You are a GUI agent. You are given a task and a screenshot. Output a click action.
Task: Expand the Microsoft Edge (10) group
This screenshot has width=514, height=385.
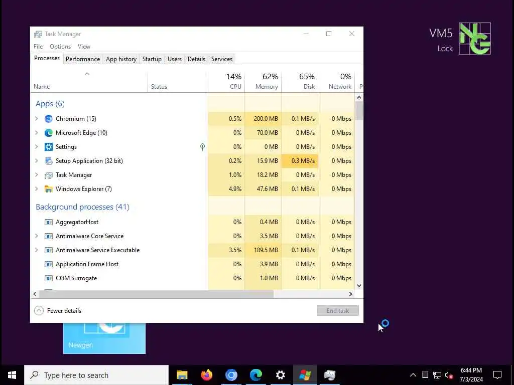click(x=36, y=132)
